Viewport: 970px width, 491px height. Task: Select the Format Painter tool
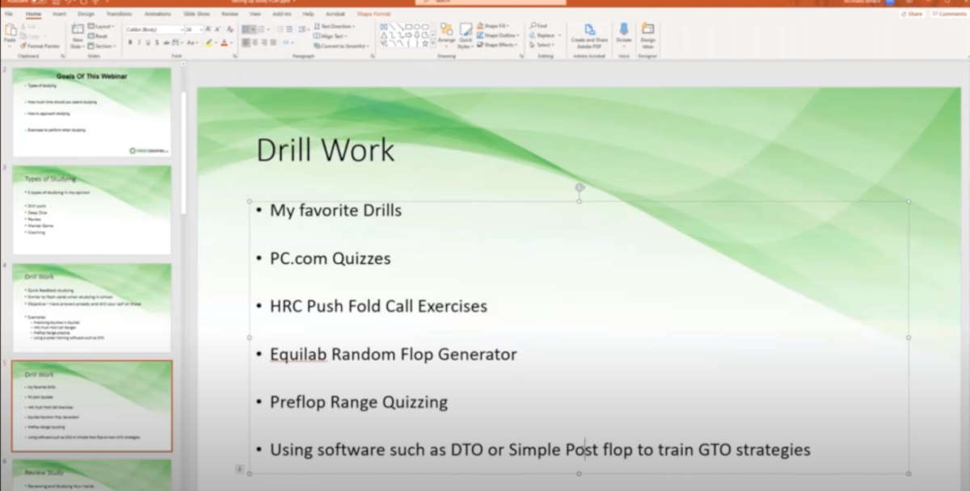(40, 46)
